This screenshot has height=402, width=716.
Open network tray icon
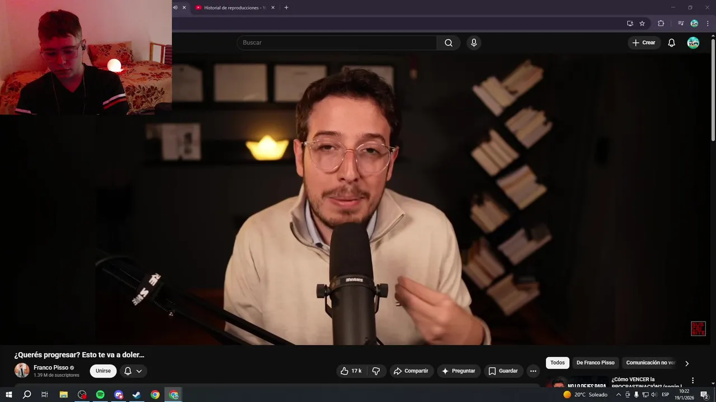coord(645,395)
